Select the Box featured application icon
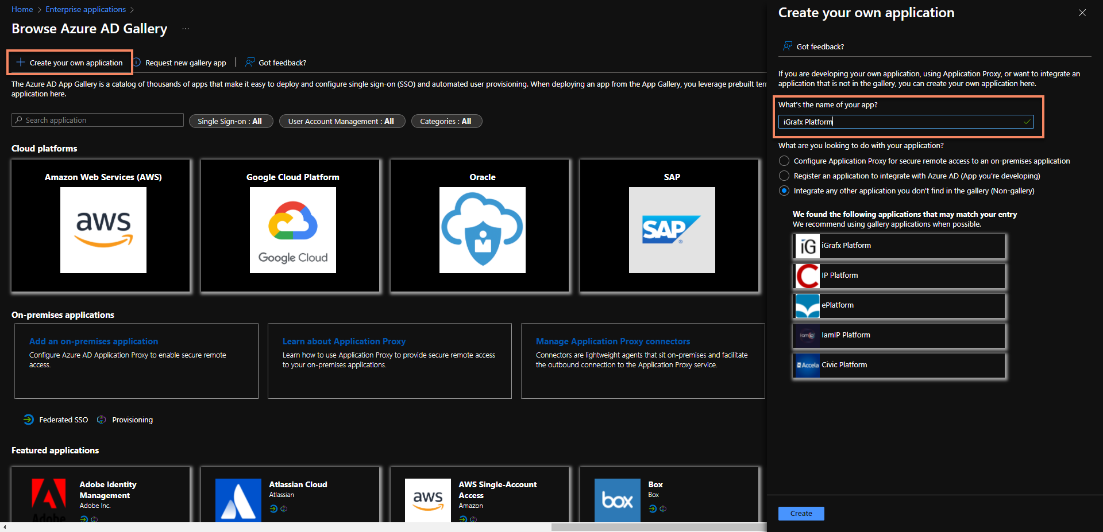The image size is (1103, 532). pos(617,499)
